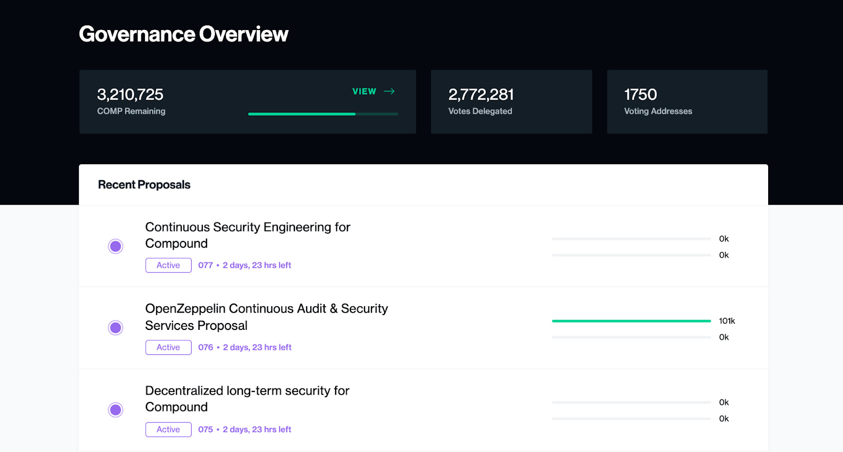Open the 1750 Voting Addresses value
Image resolution: width=843 pixels, height=452 pixels.
tap(641, 95)
